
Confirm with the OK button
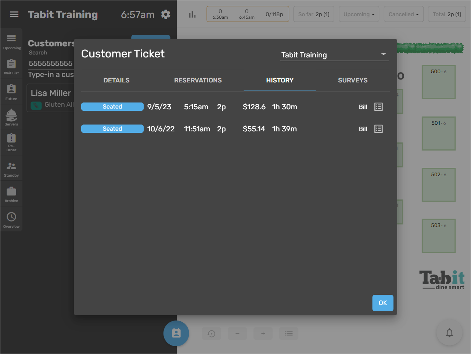click(383, 303)
